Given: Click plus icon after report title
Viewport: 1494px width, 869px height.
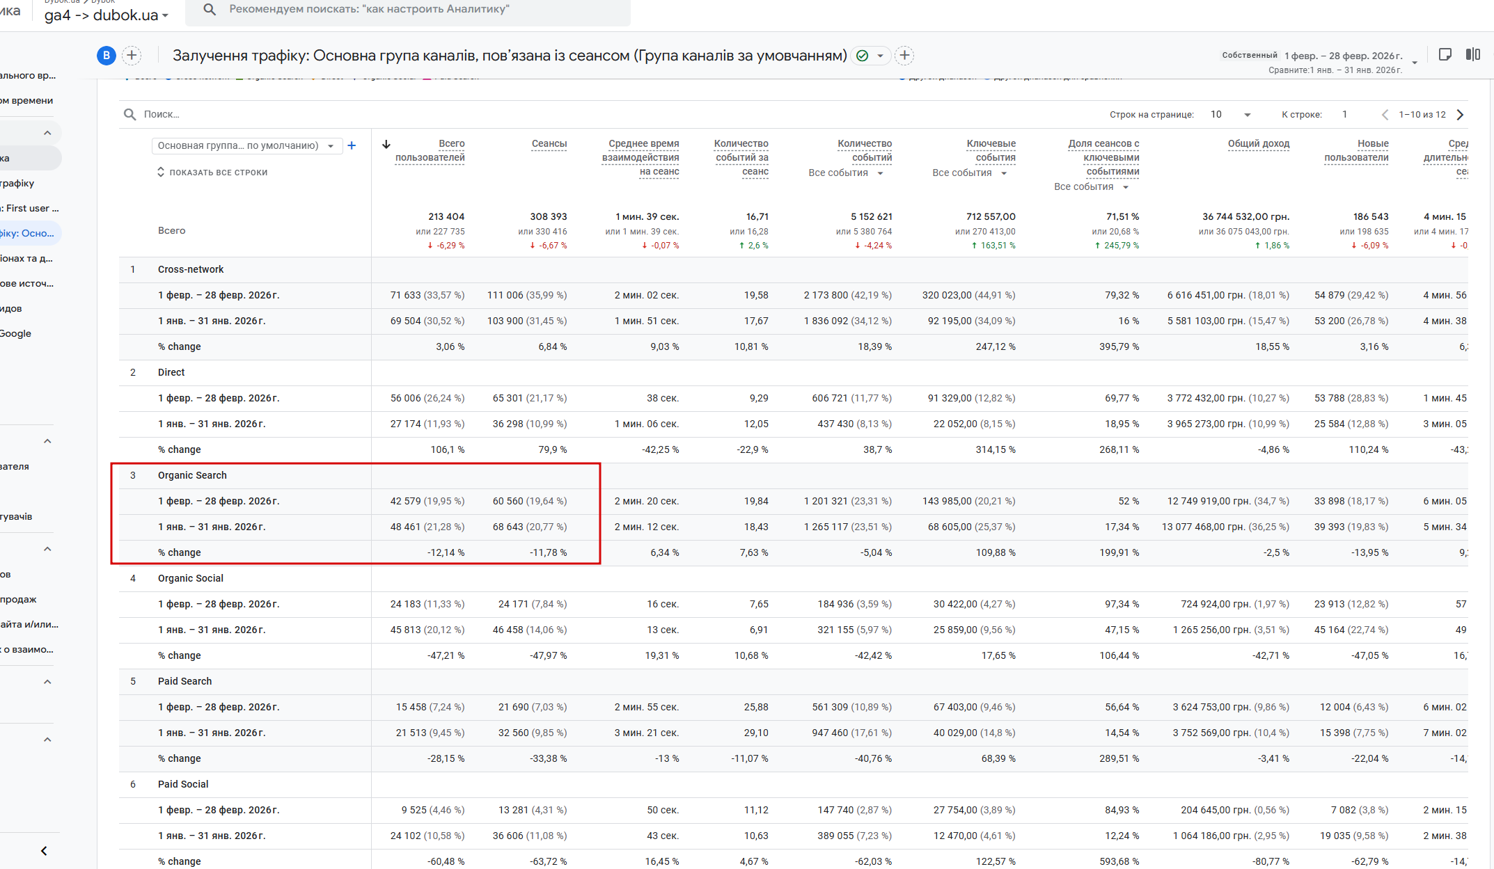Looking at the screenshot, I should tap(904, 56).
